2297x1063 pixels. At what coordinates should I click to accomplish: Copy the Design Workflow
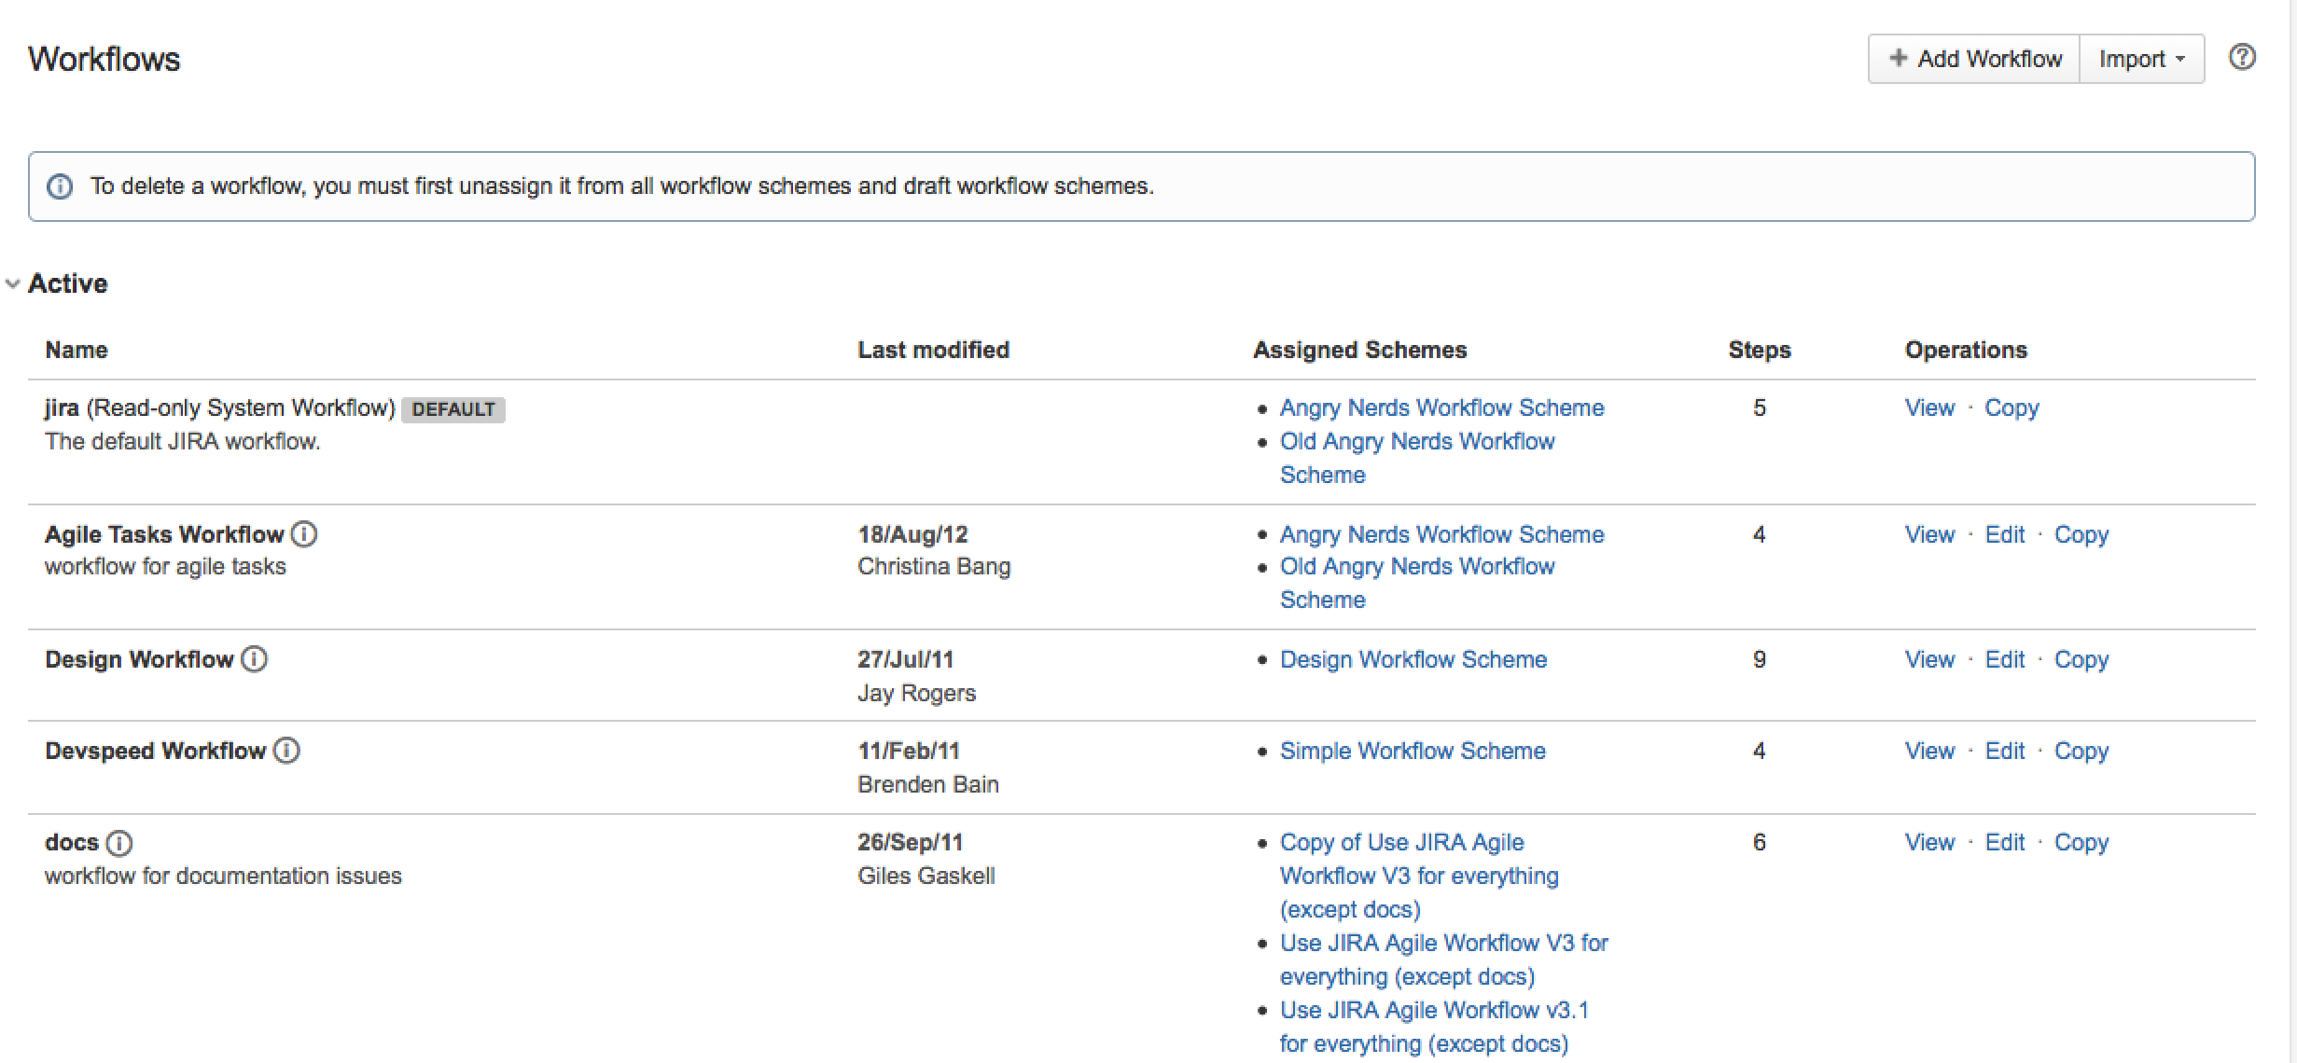point(2081,660)
